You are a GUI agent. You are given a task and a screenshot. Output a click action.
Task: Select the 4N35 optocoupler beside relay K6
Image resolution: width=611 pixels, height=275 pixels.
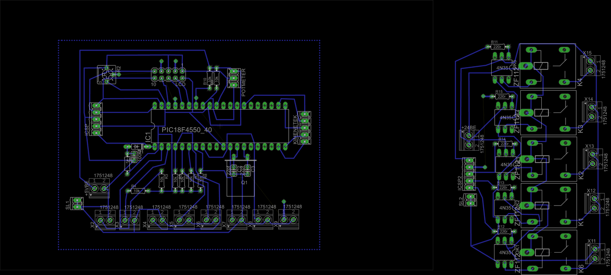click(504, 252)
